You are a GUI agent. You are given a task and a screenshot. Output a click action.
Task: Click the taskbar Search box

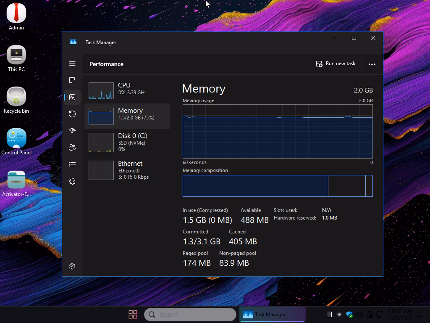coord(190,315)
